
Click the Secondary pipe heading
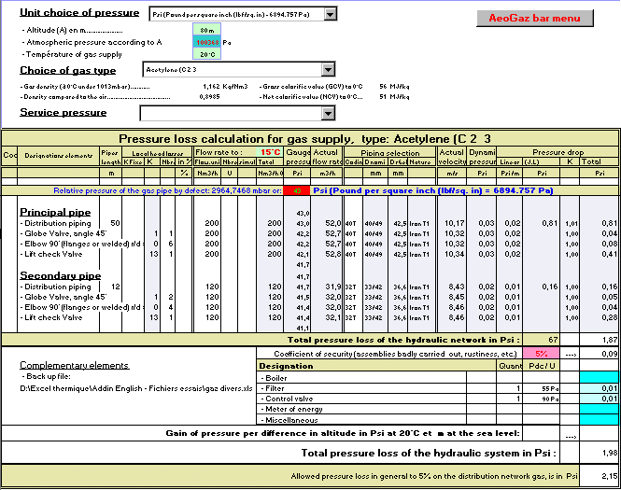click(61, 276)
